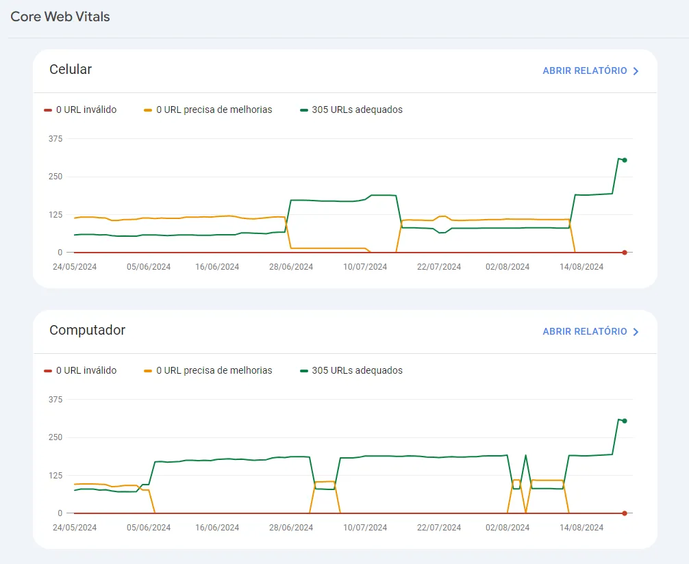This screenshot has width=689, height=564.
Task: Click green endpoint dot on the Computador chart
Action: [x=625, y=421]
